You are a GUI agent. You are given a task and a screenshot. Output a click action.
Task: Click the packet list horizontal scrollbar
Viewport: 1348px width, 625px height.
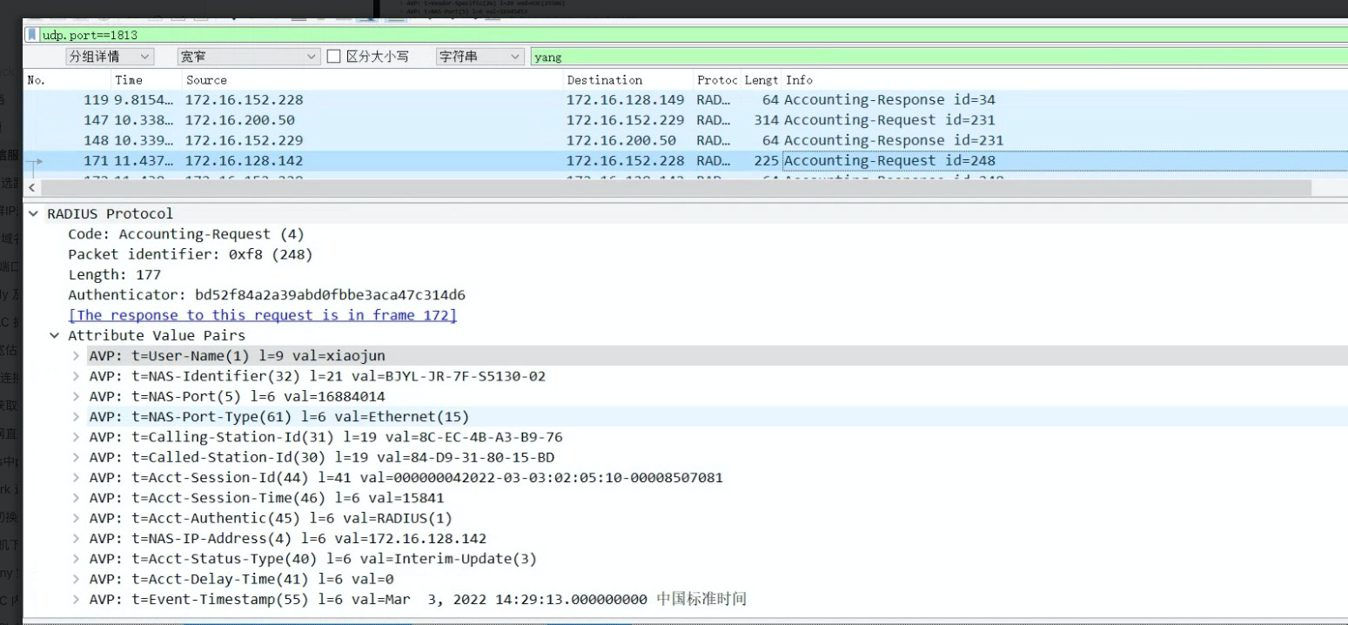click(x=675, y=188)
